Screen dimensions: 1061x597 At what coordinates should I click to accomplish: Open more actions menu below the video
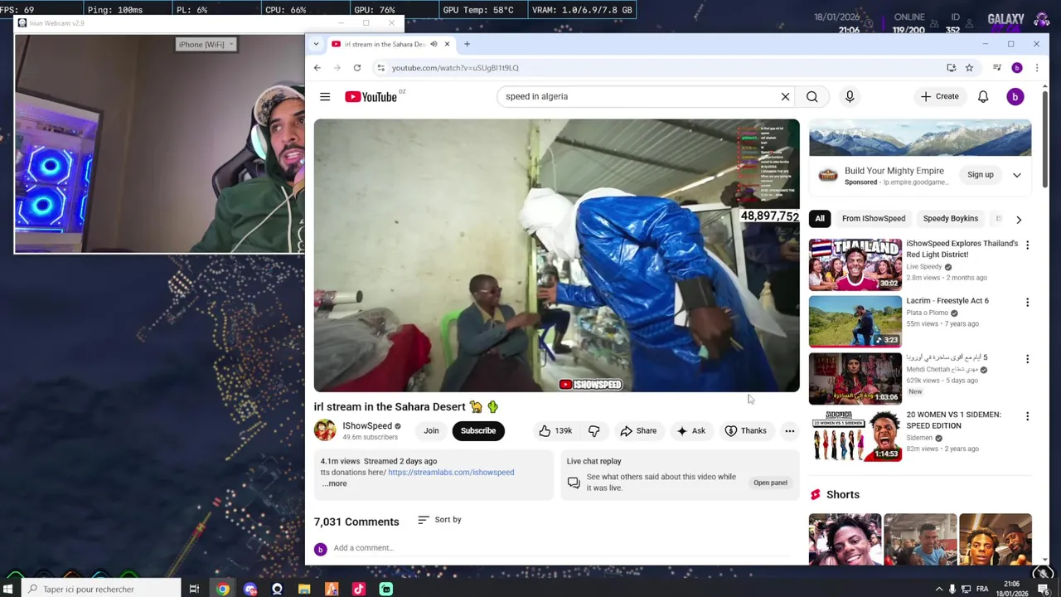[790, 431]
